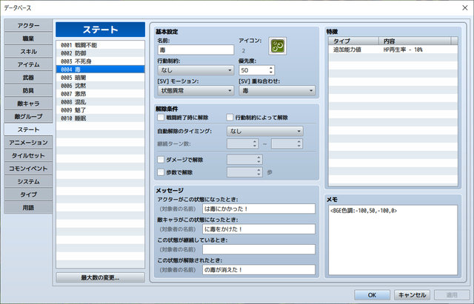Viewport: 474px width, 304px height.
Task: Click the 内容 column header
Action: [x=415, y=41]
